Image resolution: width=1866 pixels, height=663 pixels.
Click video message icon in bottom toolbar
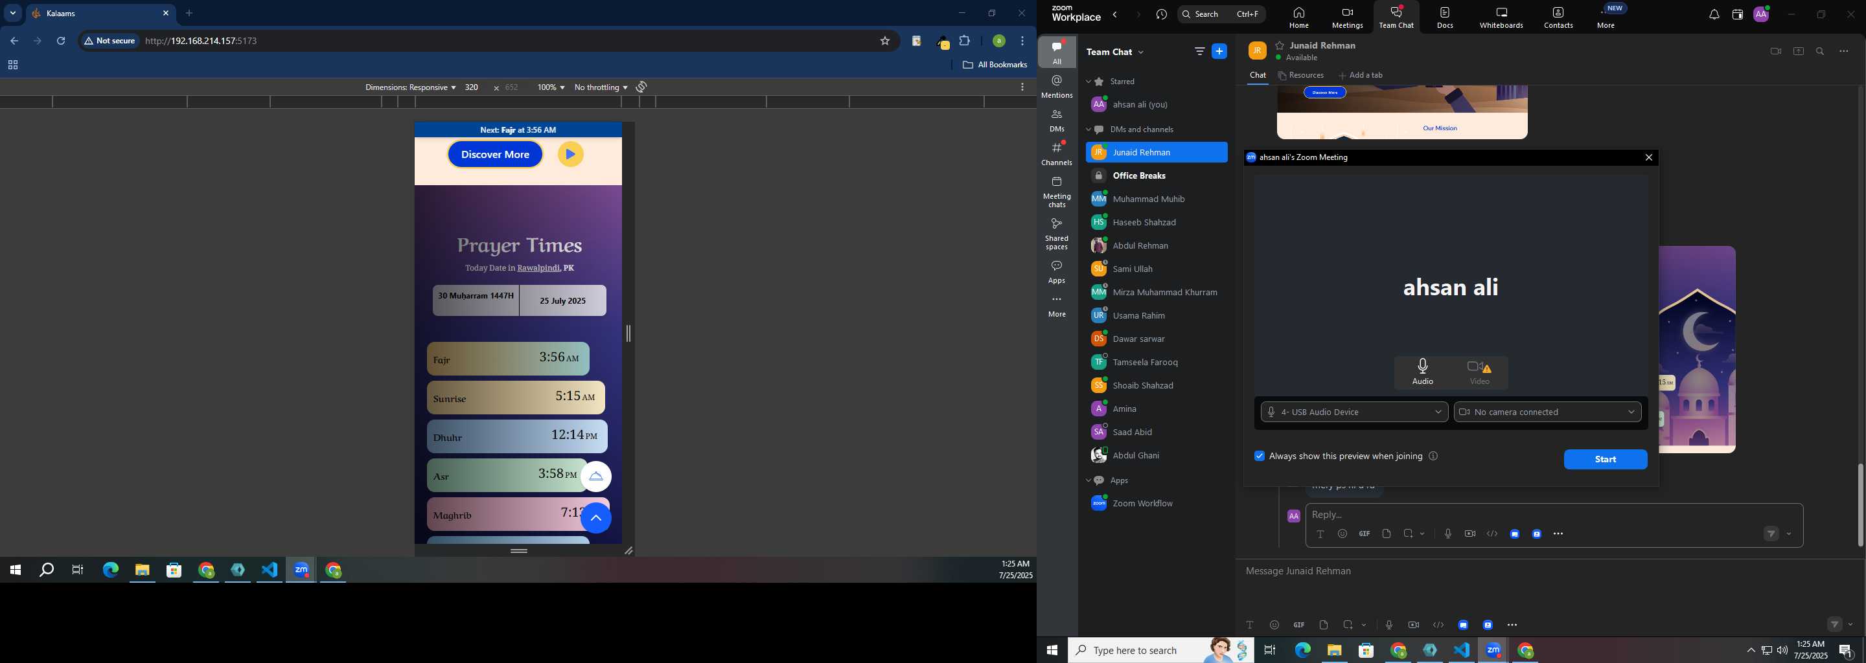point(1413,625)
